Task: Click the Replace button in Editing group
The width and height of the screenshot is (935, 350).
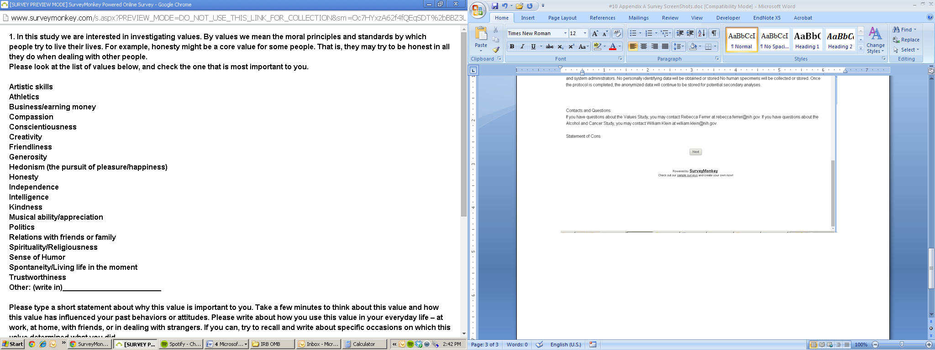Action: click(x=906, y=40)
